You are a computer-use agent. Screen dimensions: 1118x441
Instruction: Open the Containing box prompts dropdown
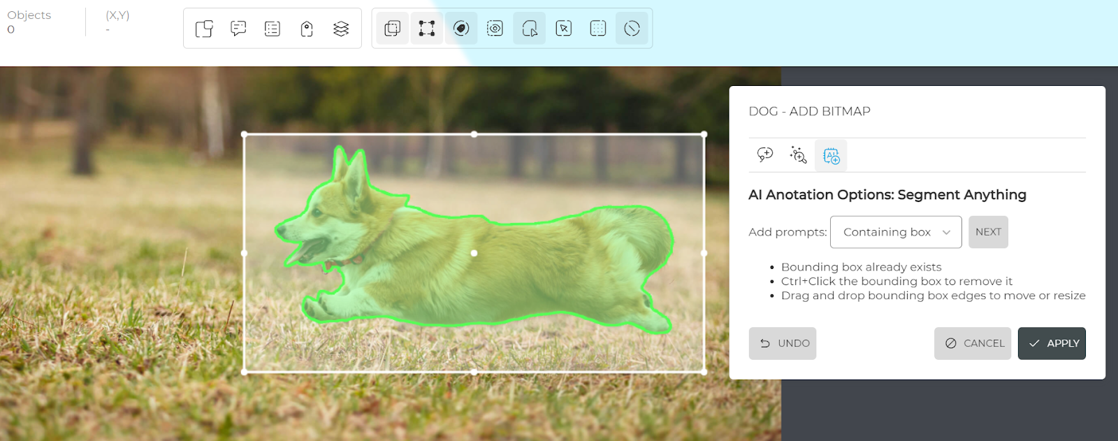tap(896, 232)
